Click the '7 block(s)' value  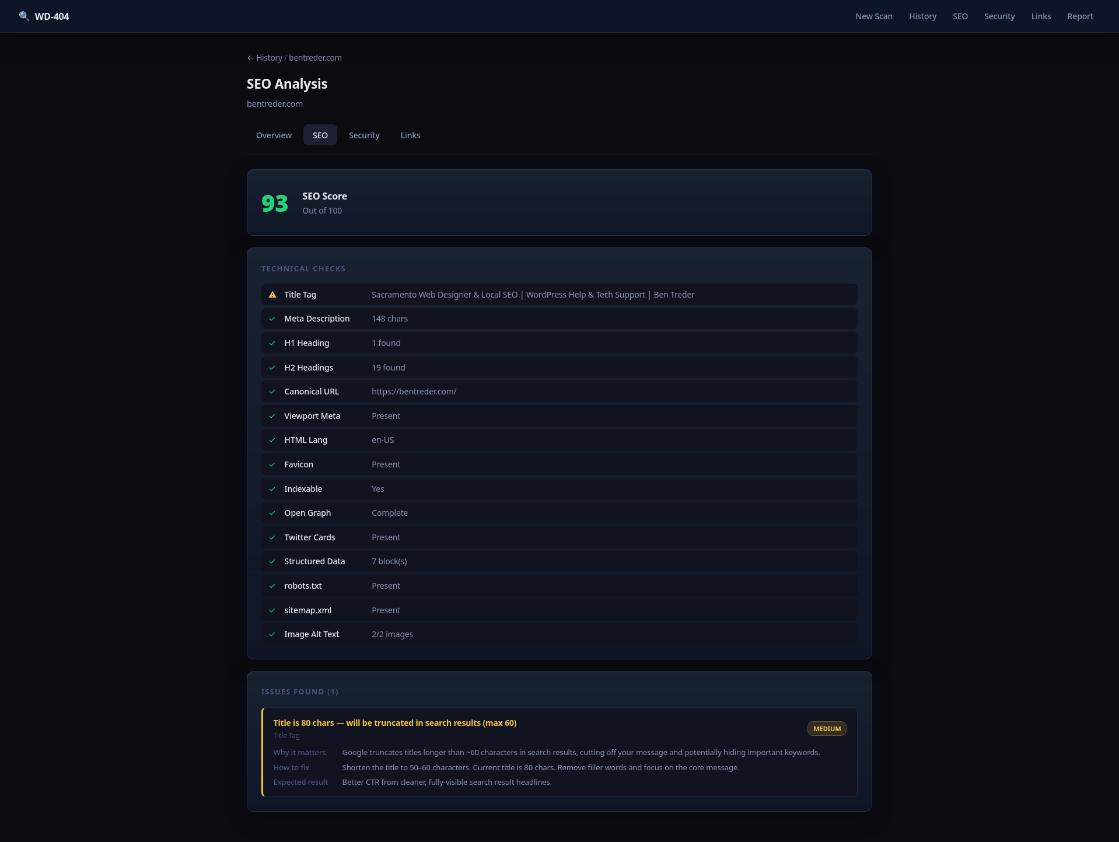tap(389, 561)
